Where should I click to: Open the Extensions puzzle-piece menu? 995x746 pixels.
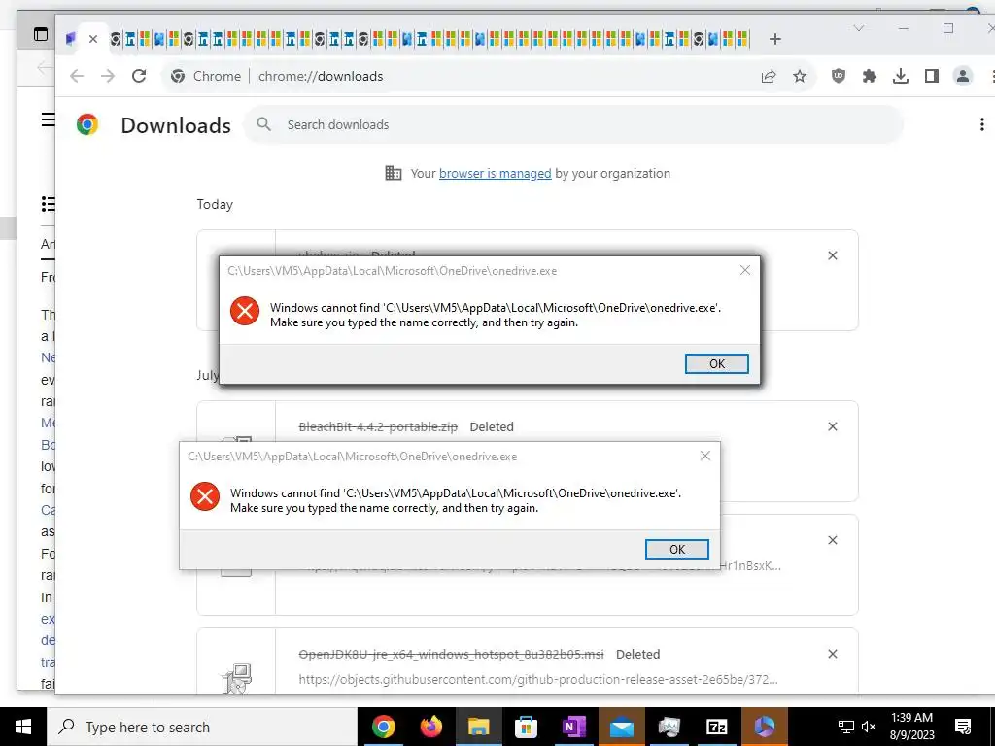870,76
